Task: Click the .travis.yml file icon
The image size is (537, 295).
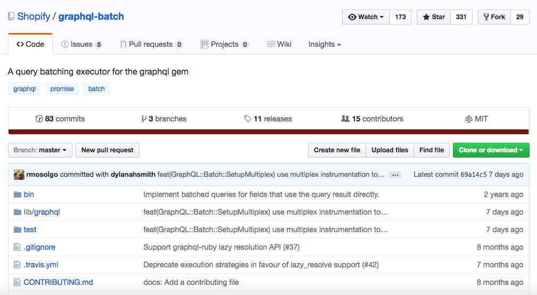Action: tap(17, 265)
